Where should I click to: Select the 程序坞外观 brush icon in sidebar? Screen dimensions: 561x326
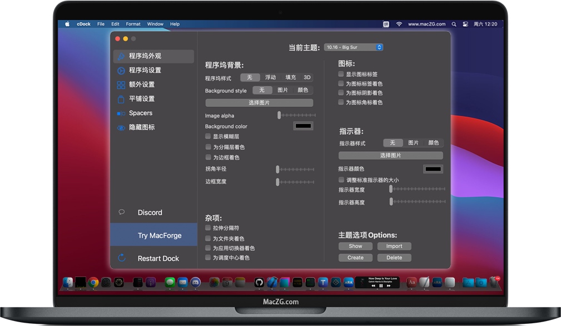pyautogui.click(x=121, y=56)
